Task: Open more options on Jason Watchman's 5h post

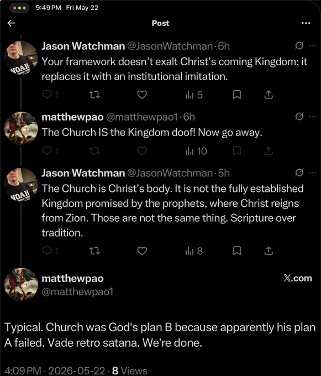Action: pyautogui.click(x=312, y=173)
